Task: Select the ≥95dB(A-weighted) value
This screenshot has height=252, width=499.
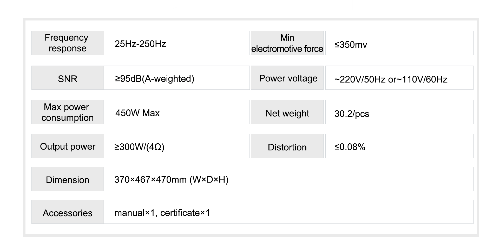Action: [x=155, y=79]
